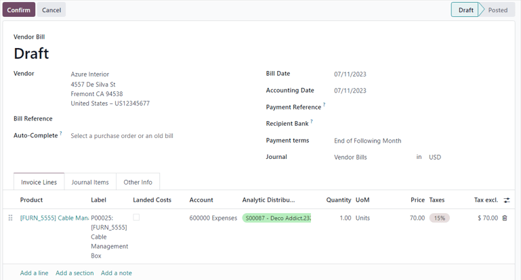
Task: Confirm the vendor bill
Action: tap(18, 10)
